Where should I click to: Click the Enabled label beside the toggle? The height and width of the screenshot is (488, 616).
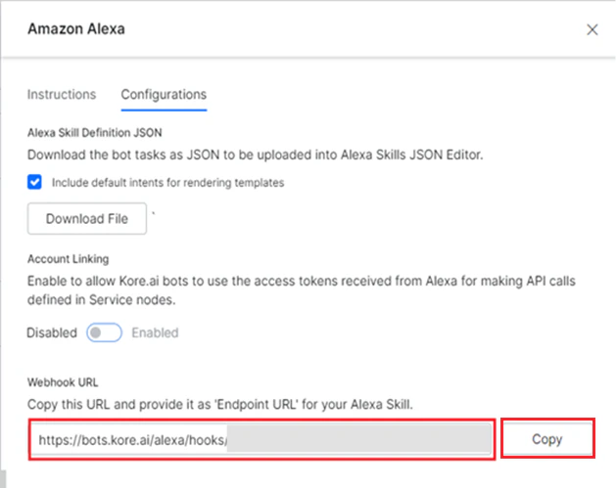click(155, 333)
